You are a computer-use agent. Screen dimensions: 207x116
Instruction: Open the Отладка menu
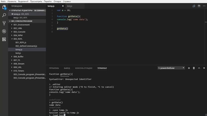57,1
